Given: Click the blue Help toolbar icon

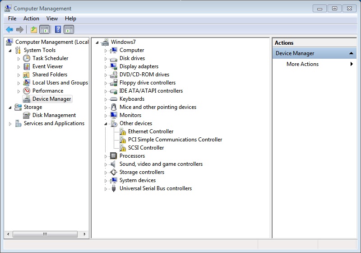Looking at the screenshot, I should (x=58, y=30).
